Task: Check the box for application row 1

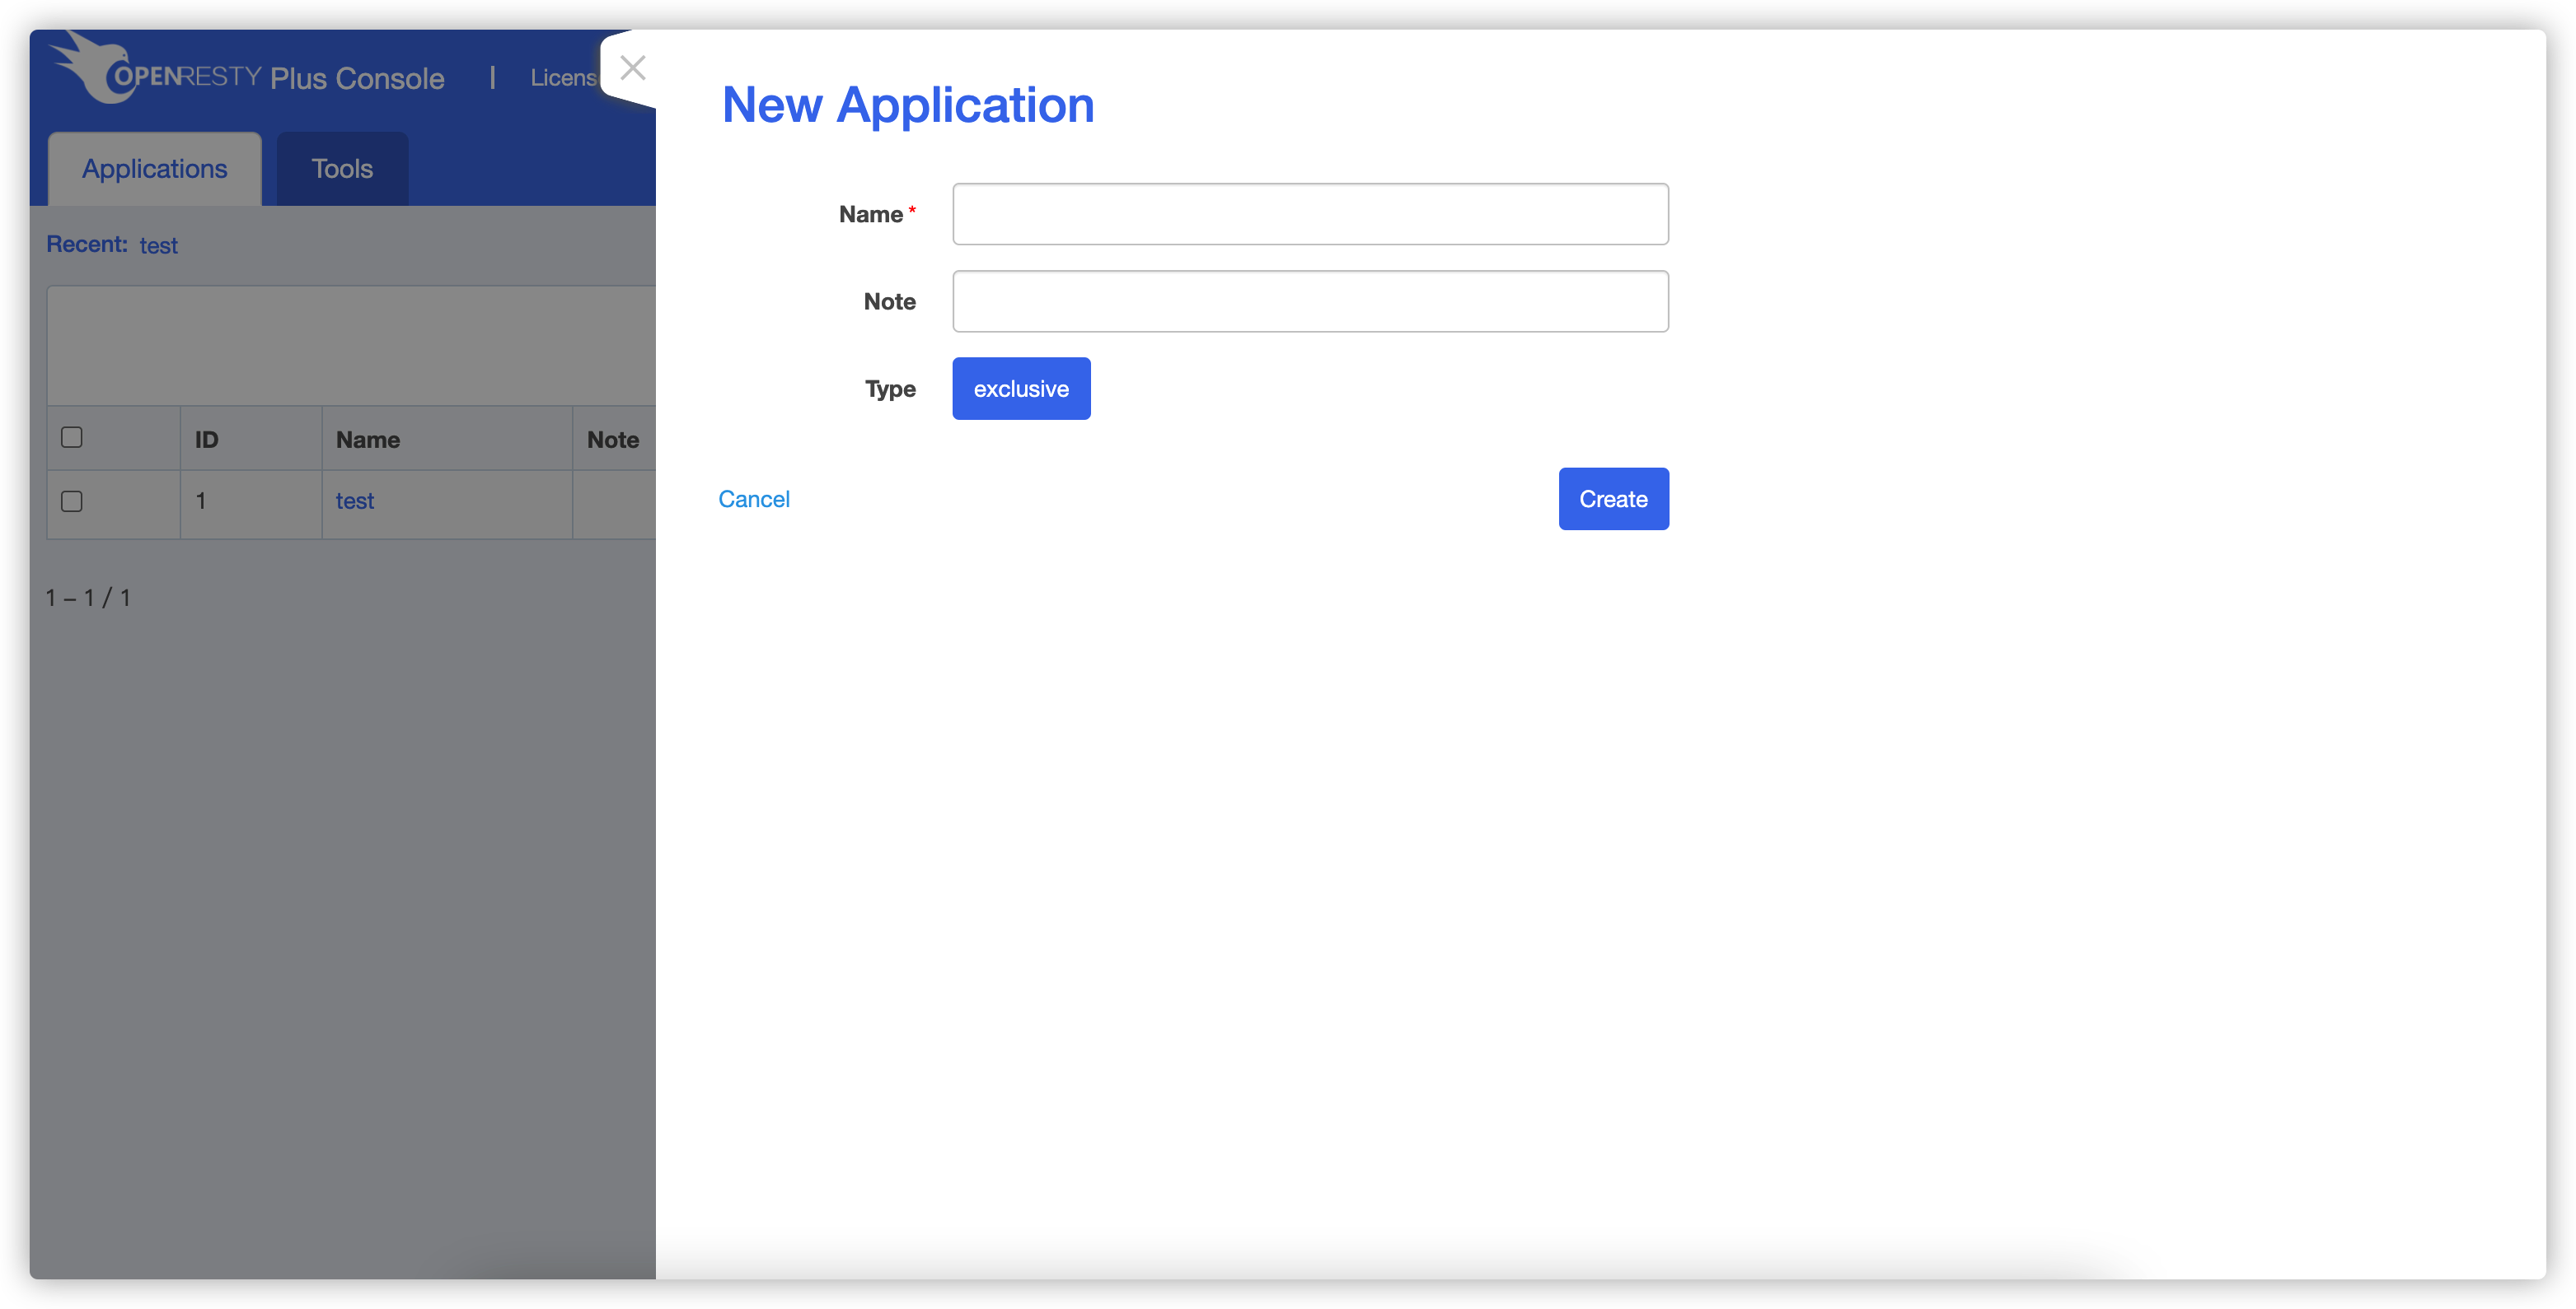Action: 72,501
